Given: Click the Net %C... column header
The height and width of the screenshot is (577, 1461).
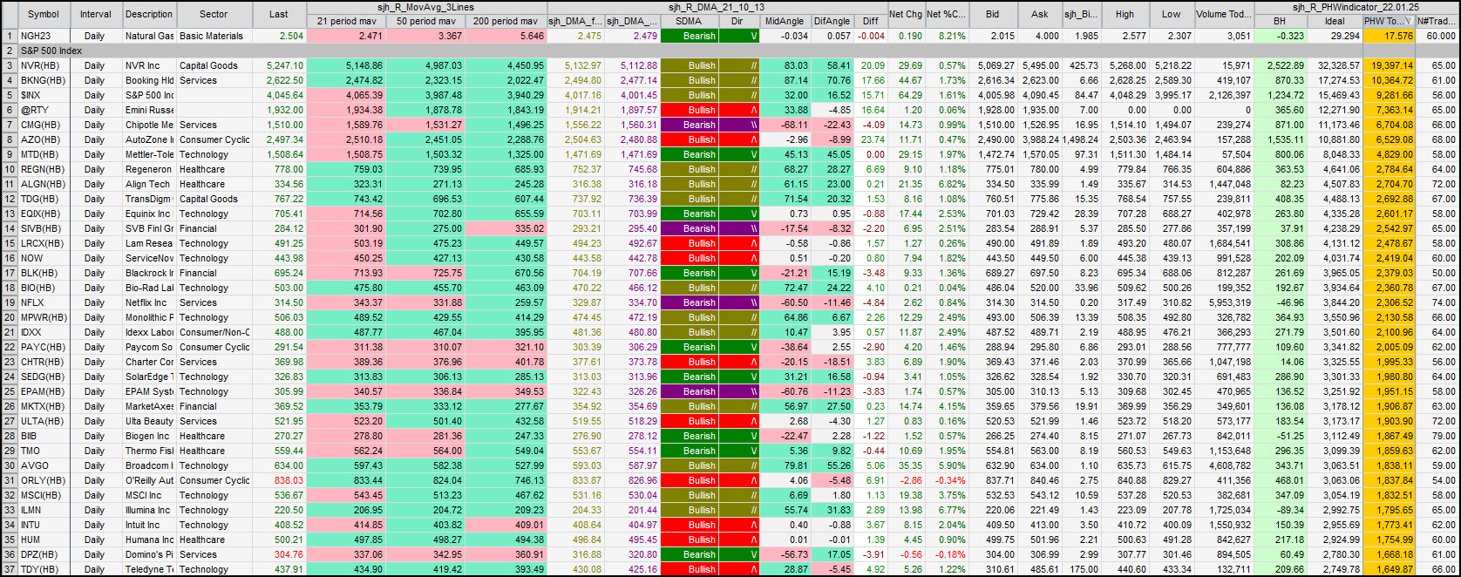Looking at the screenshot, I should point(946,14).
